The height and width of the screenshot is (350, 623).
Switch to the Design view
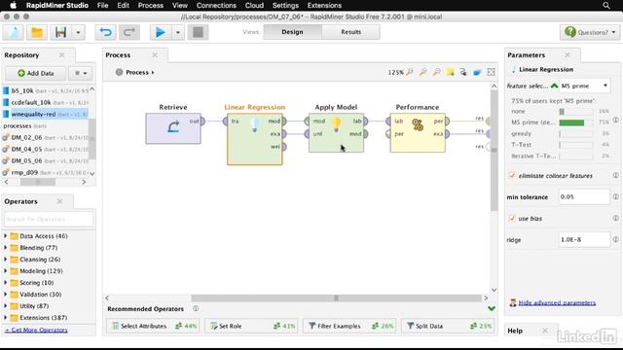(x=292, y=32)
